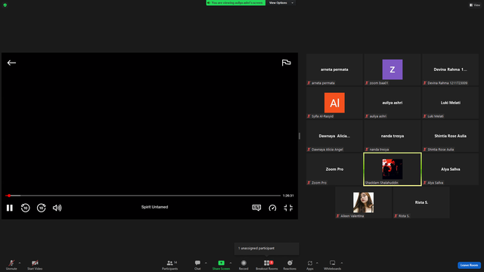This screenshot has width=484, height=272.
Task: Open Zoom Apps
Action: click(309, 264)
